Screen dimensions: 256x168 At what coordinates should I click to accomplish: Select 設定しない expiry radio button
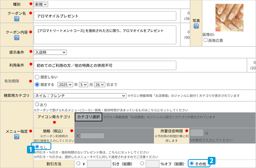37,77
